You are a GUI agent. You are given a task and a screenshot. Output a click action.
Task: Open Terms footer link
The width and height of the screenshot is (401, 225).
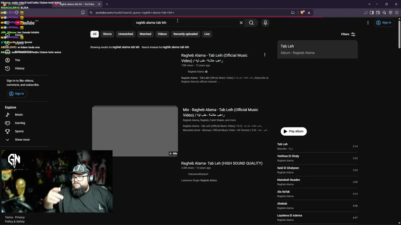point(9,217)
